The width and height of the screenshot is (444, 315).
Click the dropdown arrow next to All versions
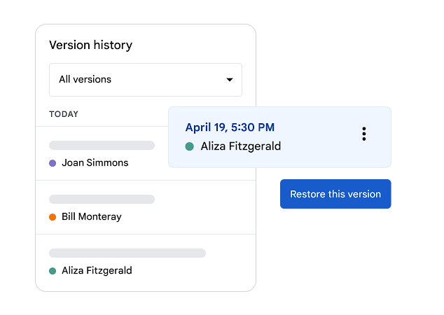[x=230, y=80]
